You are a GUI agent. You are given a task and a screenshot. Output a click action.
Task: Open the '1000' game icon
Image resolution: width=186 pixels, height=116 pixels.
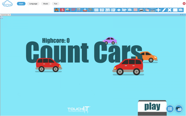pos(96,10)
